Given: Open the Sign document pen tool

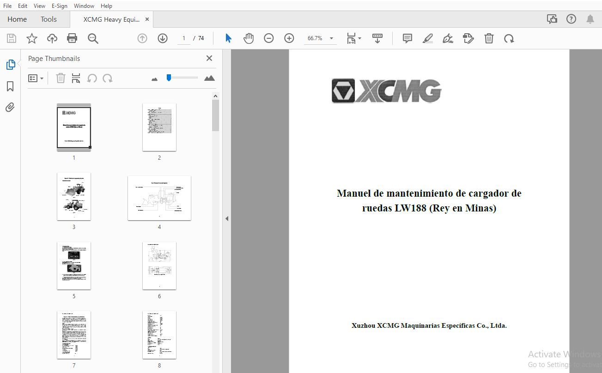Looking at the screenshot, I should [448, 38].
